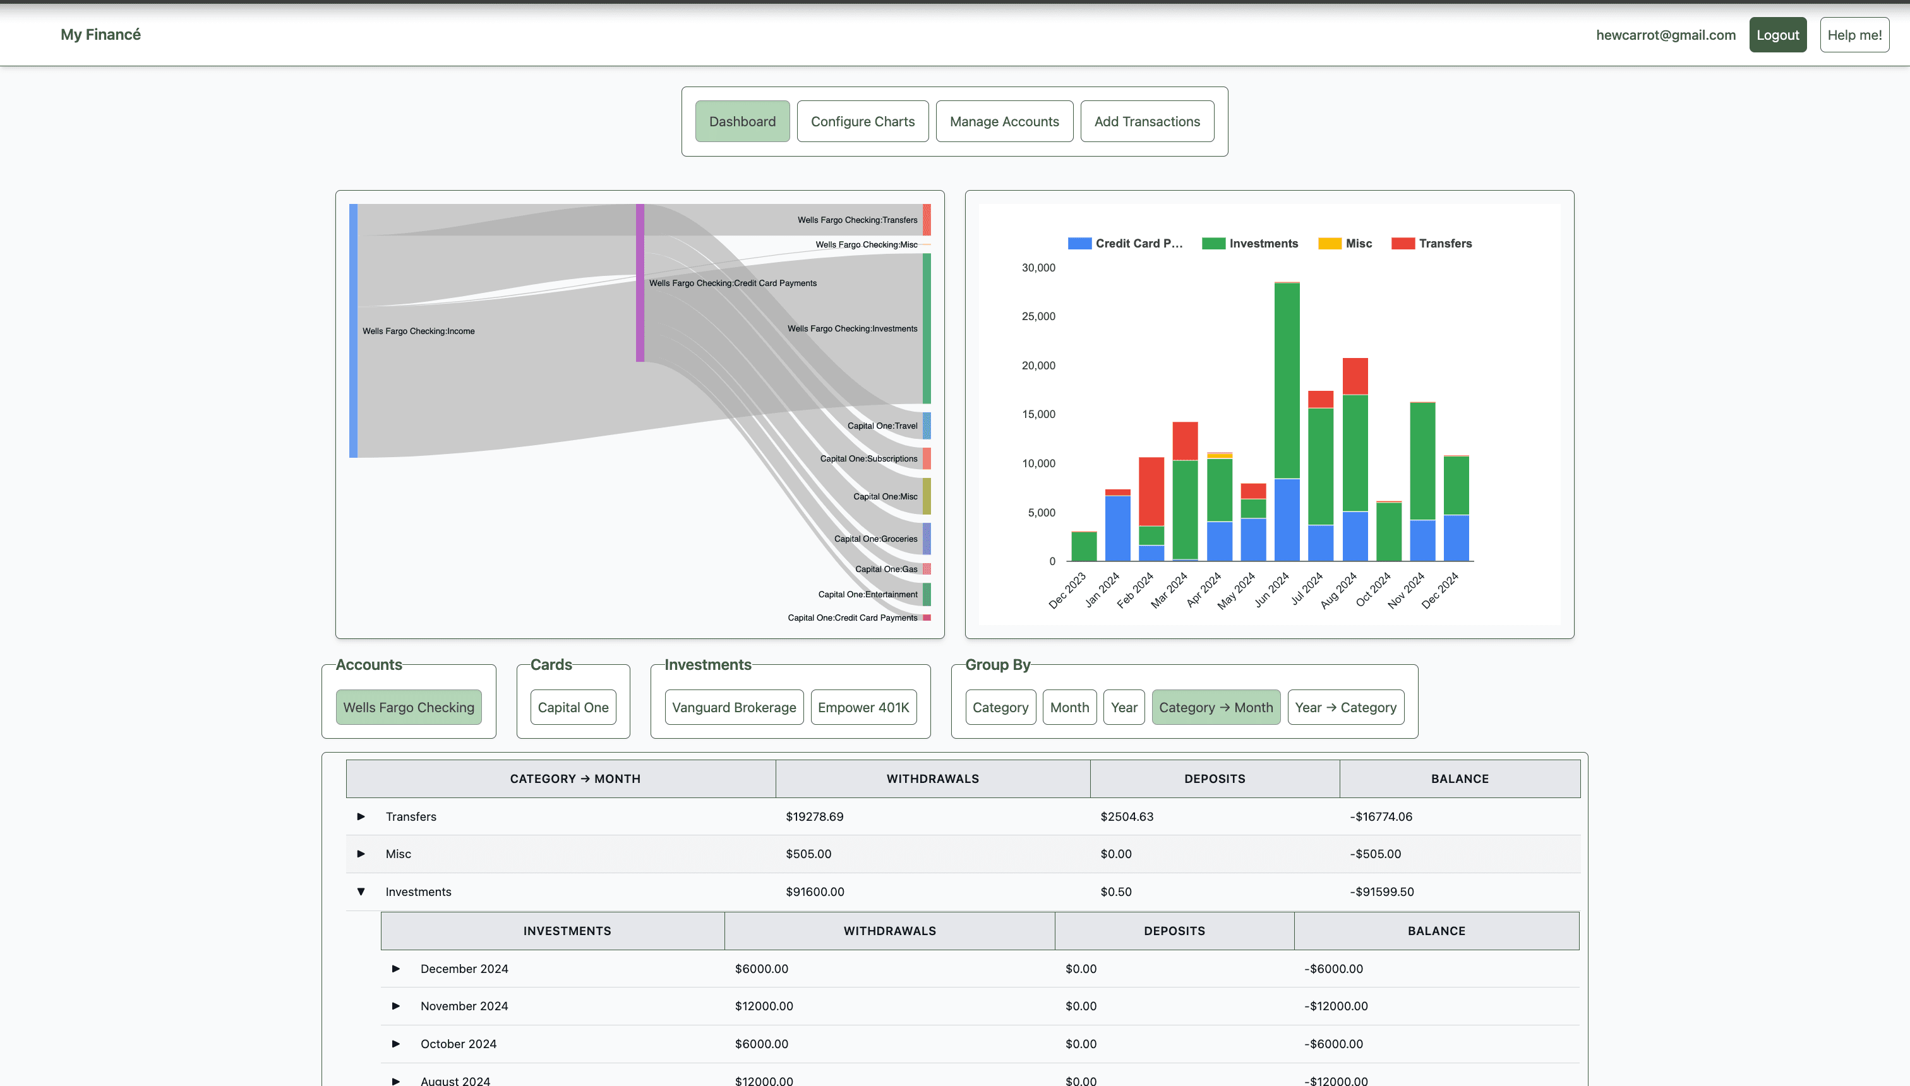1910x1086 pixels.
Task: Click the October 2024 row label
Action: [458, 1044]
